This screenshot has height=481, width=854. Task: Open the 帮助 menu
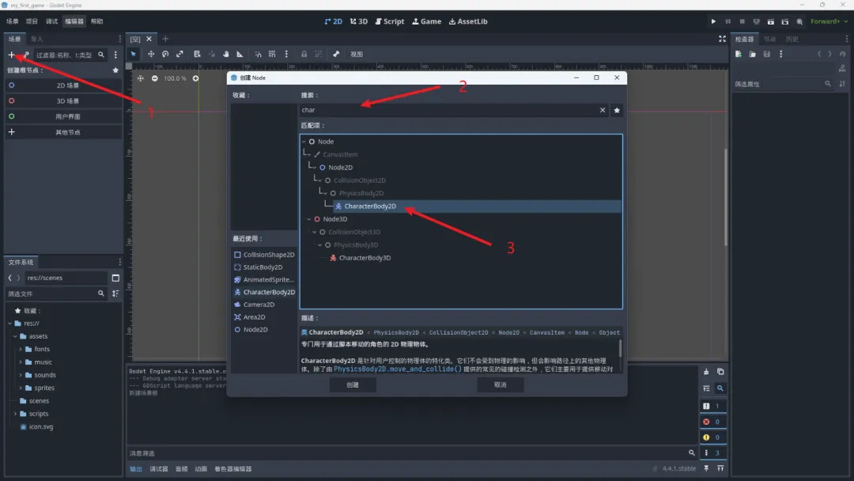pyautogui.click(x=97, y=21)
